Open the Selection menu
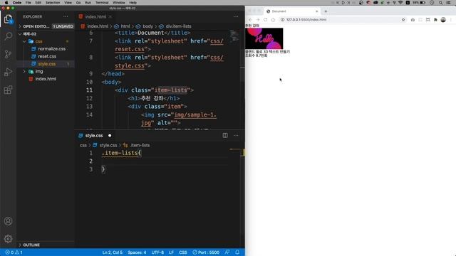Viewport: 456px width, 256px height. (x=53, y=2)
